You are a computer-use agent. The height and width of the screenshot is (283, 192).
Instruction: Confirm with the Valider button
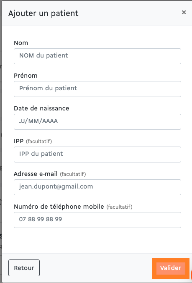pyautogui.click(x=171, y=269)
